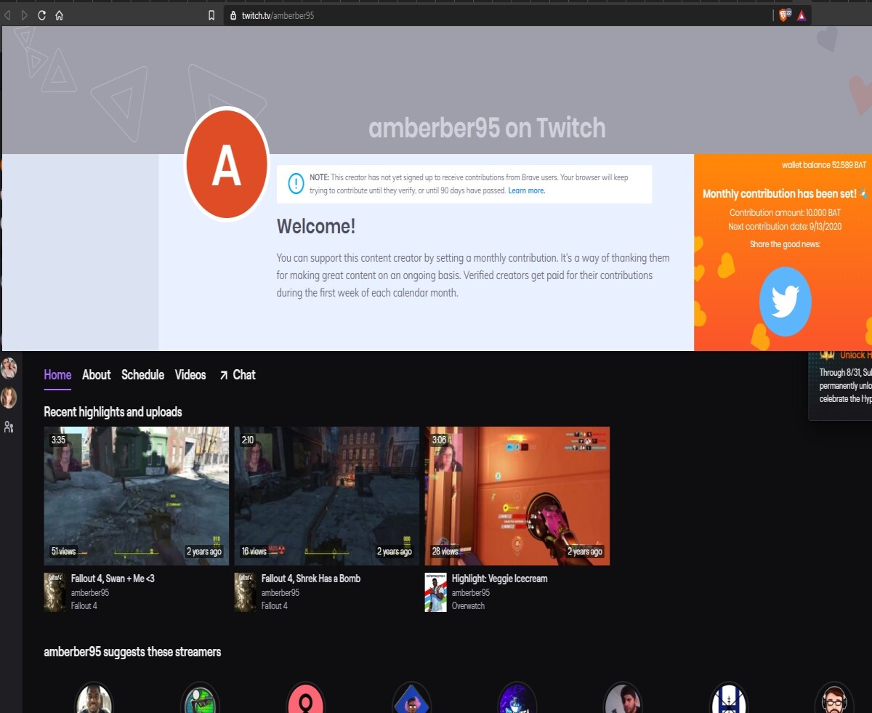Screen dimensions: 872x713
Task: Click 'amberber95 suggests these streamers' heading
Action: pos(132,652)
